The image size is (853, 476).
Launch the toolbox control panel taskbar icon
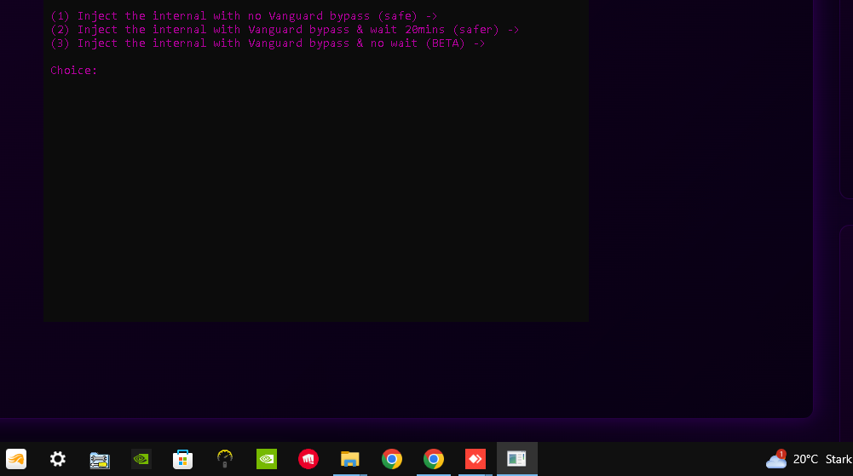pos(100,460)
